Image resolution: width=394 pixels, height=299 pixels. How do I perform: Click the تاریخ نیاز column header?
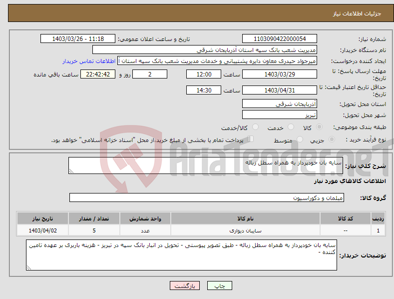[42, 218]
